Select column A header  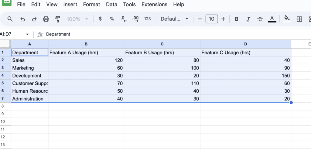29,44
